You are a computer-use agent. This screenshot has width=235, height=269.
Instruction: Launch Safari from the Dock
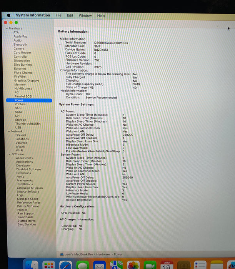66,265
